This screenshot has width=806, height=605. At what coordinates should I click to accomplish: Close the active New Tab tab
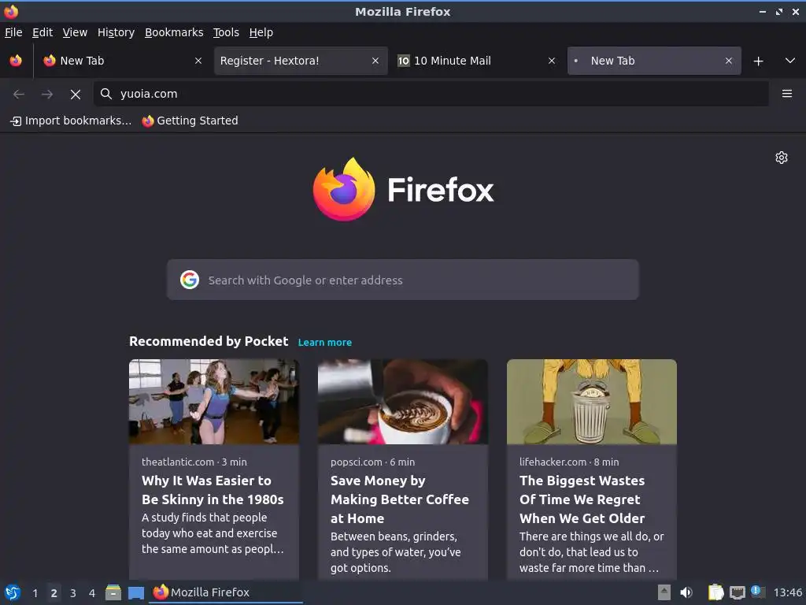click(728, 61)
